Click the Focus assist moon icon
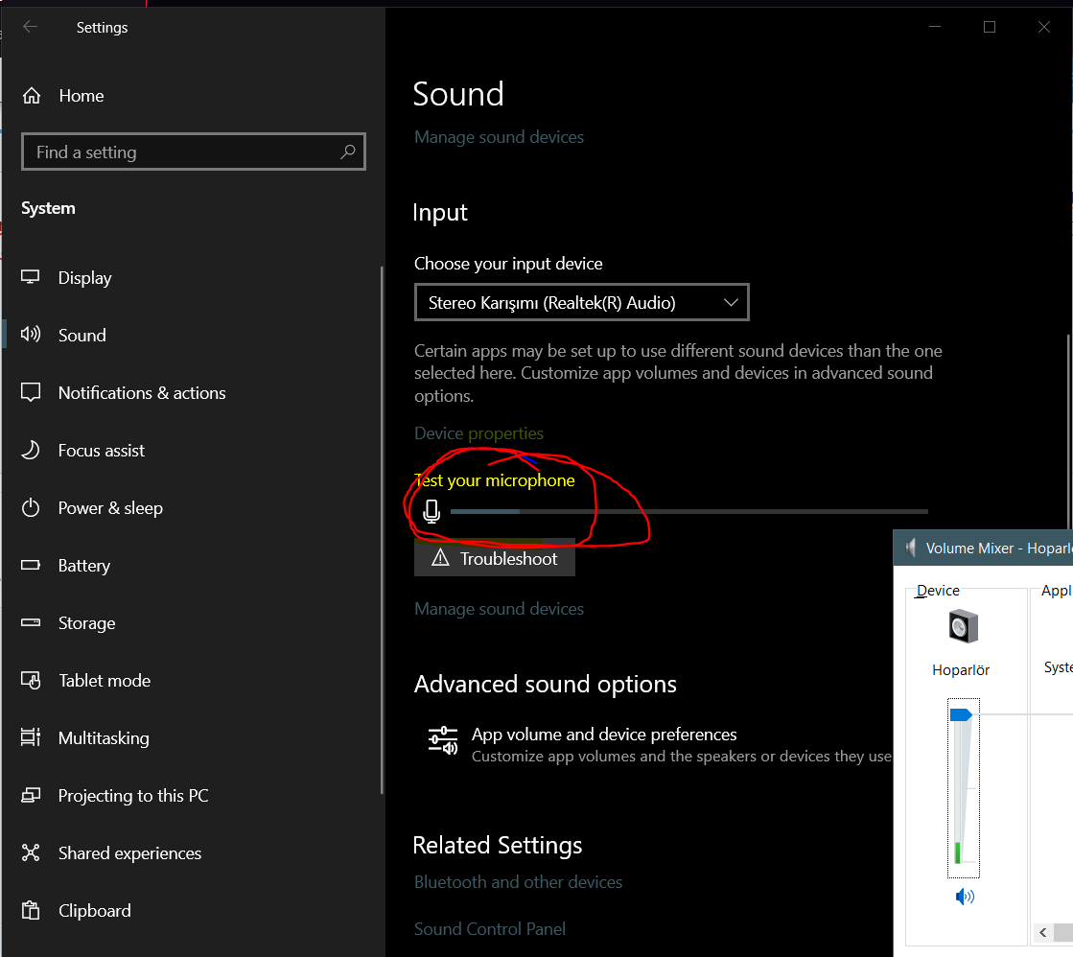 point(31,451)
